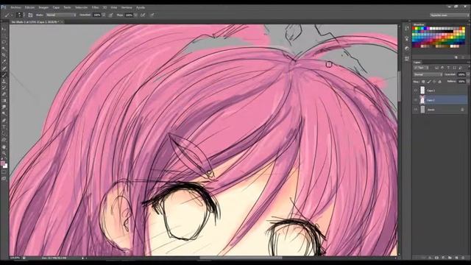Viewport: 471px width, 265px height.
Task: Select the Horizontal Type tool
Action: [x=4, y=127]
